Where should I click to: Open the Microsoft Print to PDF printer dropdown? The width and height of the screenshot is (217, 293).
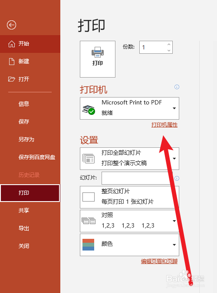click(129, 108)
